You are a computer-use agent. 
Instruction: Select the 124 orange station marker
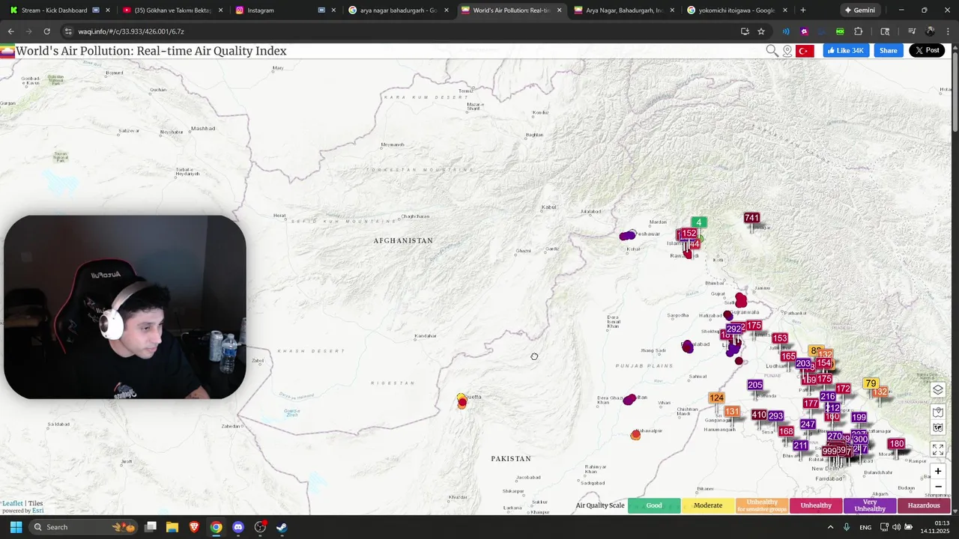[717, 398]
